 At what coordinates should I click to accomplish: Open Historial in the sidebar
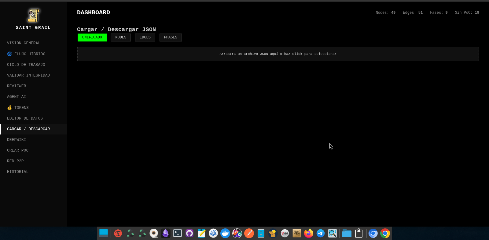[x=34, y=172]
